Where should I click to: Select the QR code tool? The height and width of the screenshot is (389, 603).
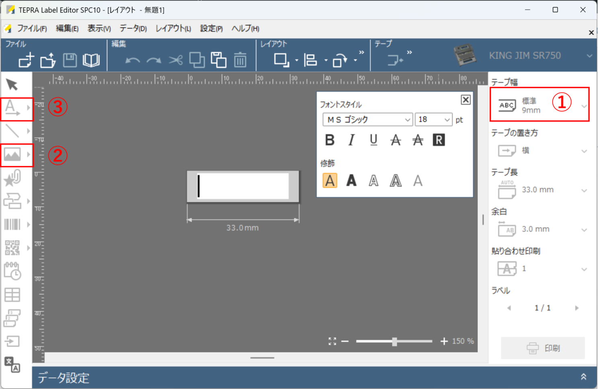12,248
